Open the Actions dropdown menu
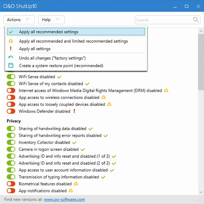The width and height of the screenshot is (204, 204). tap(19, 20)
